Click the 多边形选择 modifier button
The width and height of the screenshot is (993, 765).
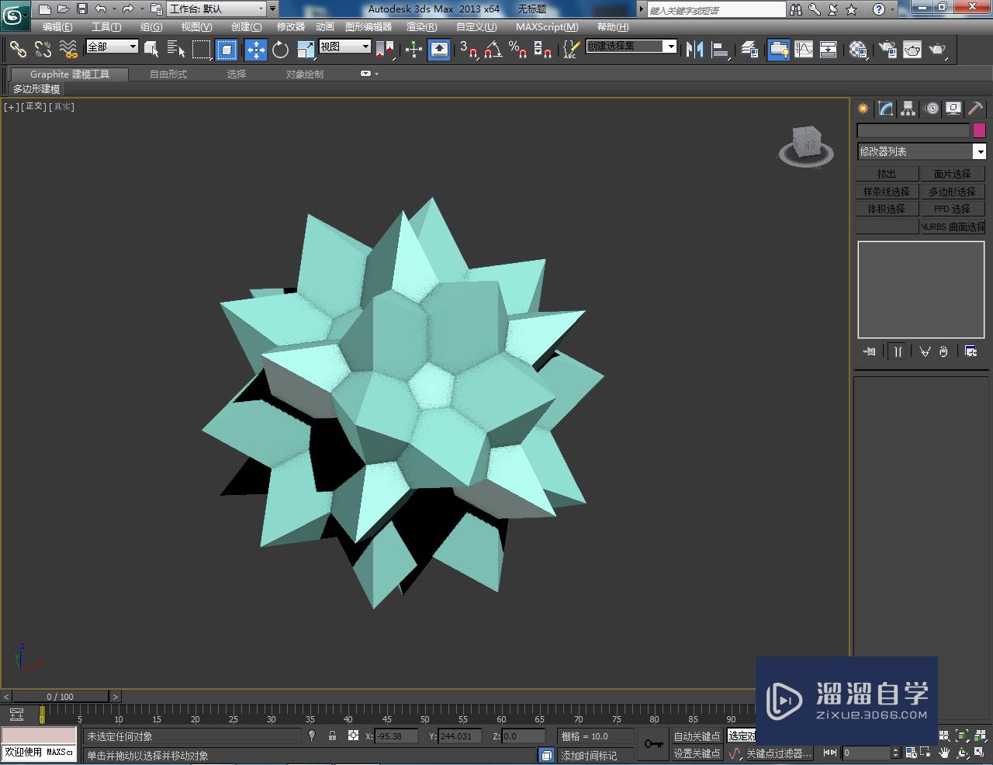tap(952, 192)
